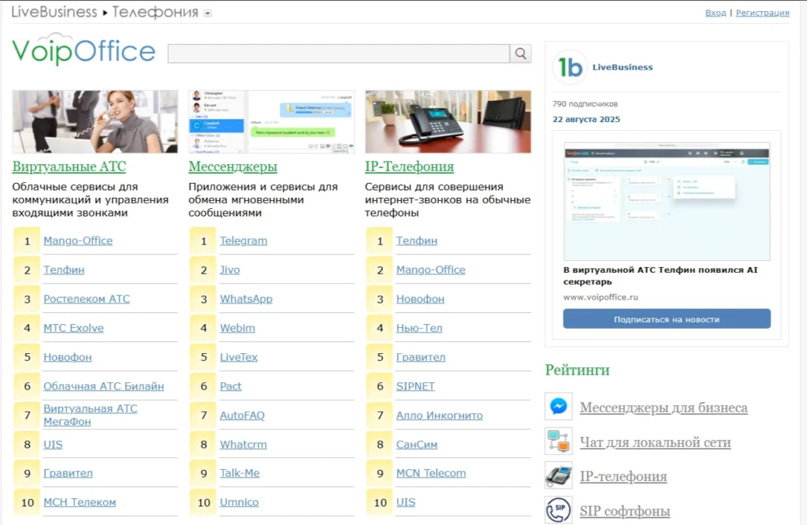Image resolution: width=807 pixels, height=525 pixels.
Task: Open Телфин in Виртуальные АТС list
Action: [x=64, y=270]
